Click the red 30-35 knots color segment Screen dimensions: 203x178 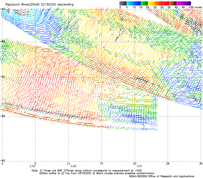pyautogui.click(x=166, y=4)
